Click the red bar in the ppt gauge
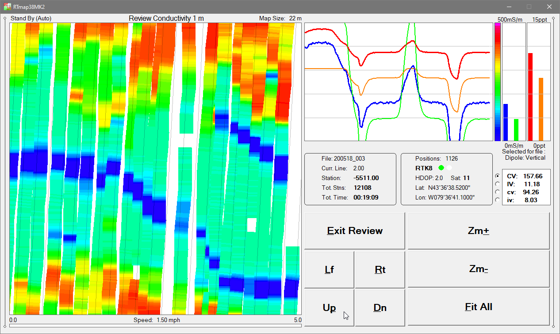This screenshot has height=334, width=560. [530, 97]
